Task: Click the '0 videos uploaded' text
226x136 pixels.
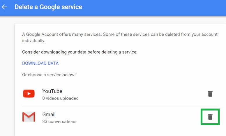Action: 60,98
